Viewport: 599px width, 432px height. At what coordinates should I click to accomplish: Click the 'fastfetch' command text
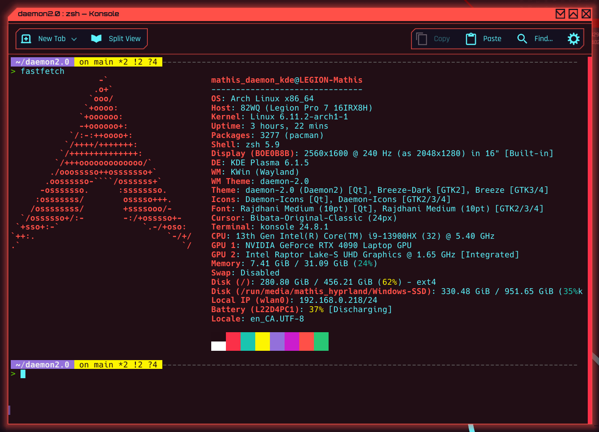[x=43, y=71]
